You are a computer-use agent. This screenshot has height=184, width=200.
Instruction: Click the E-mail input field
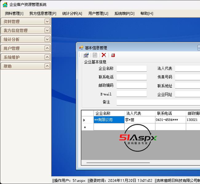(132, 94)
